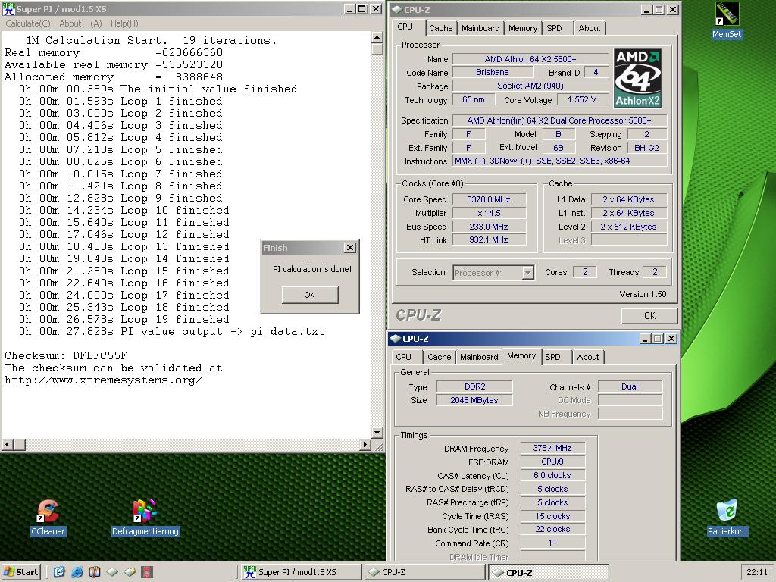776x582 pixels.
Task: Click Super PI vertical scrollbar down arrow
Action: 377,433
